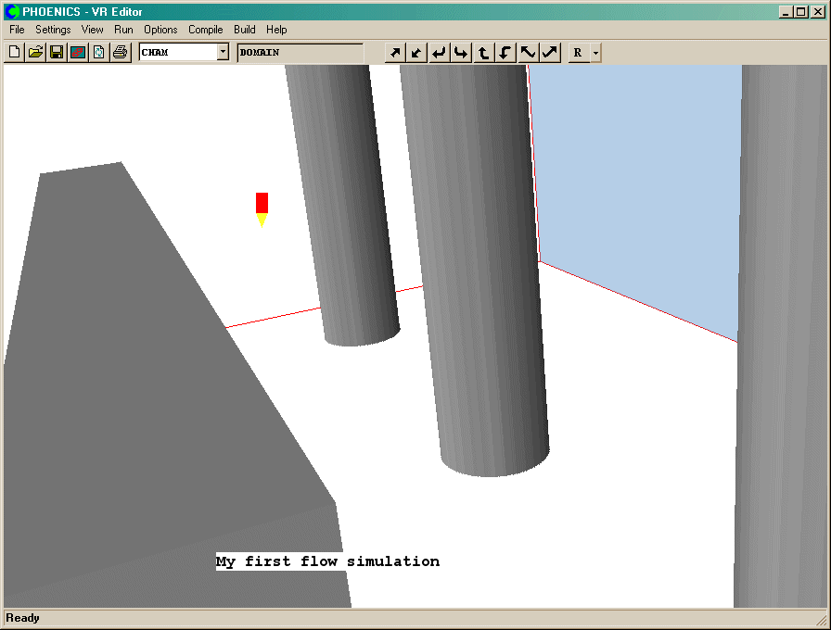This screenshot has height=630, width=831.
Task: Click the document refresh toolbar icon
Action: 99,53
